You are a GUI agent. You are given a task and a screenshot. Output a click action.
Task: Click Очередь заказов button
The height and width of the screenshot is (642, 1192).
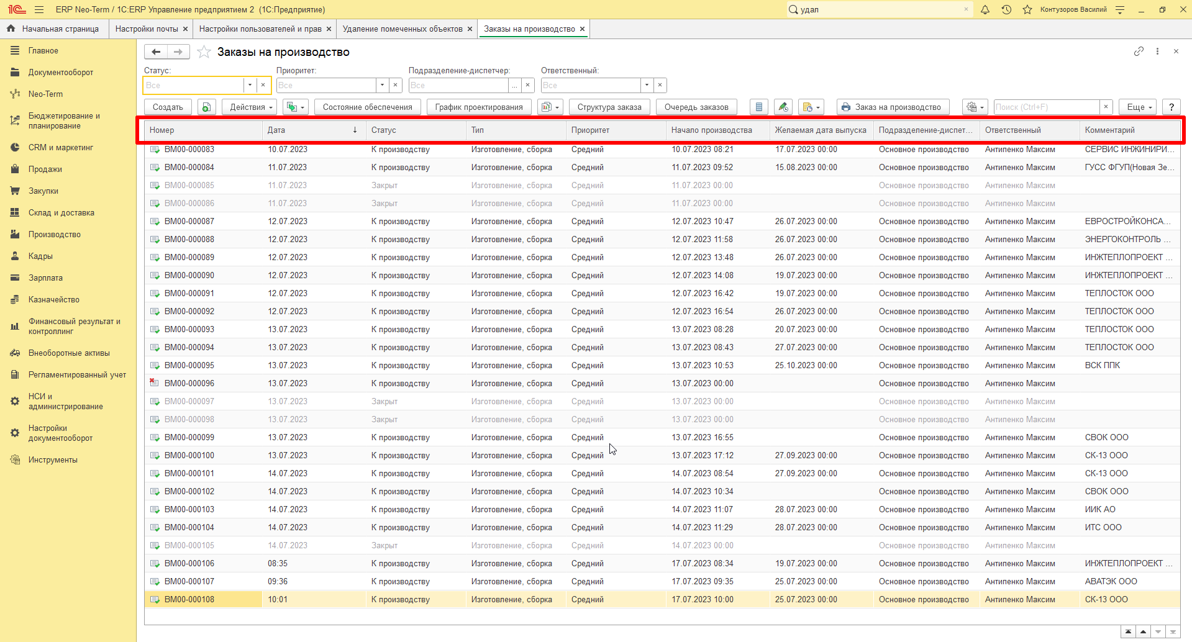(696, 107)
